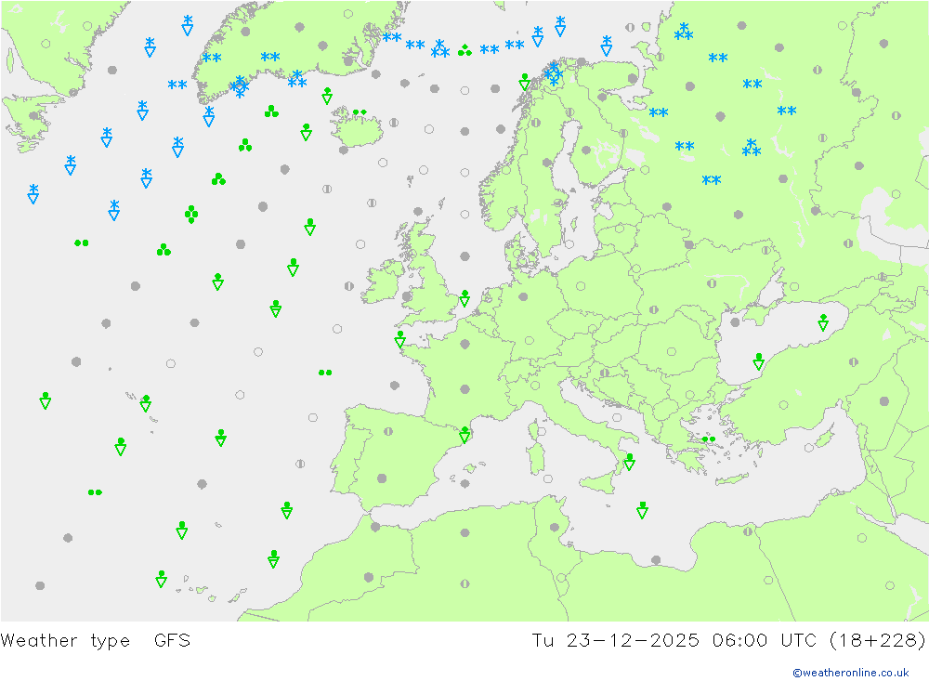Click the green shower symbol over southeast England

tap(465, 298)
